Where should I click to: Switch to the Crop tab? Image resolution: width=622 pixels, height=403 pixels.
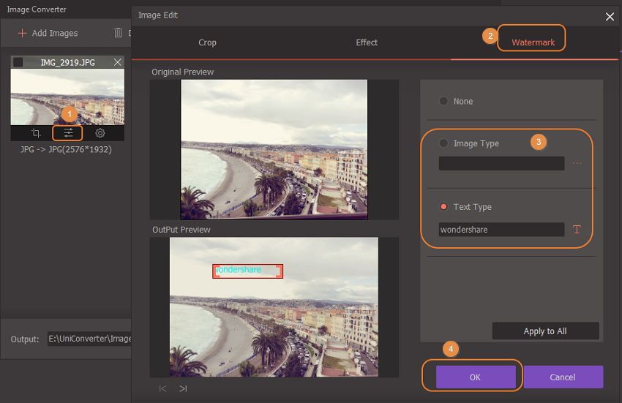coord(207,42)
